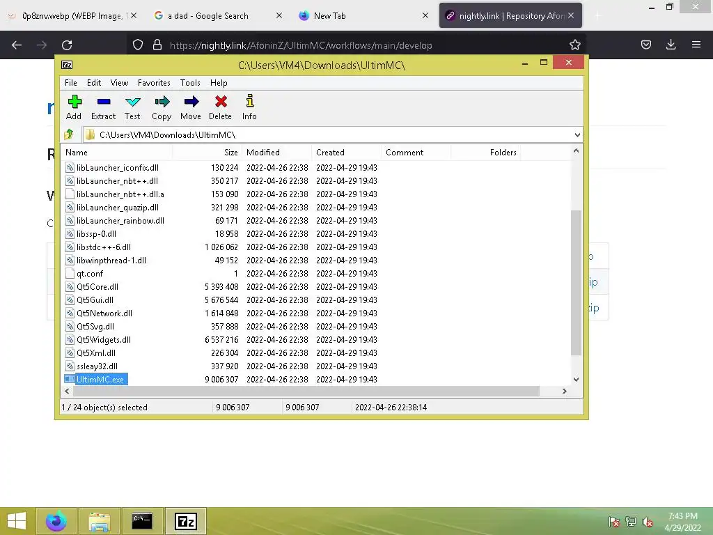Open the Favorites menu
The height and width of the screenshot is (535, 713).
click(x=154, y=83)
